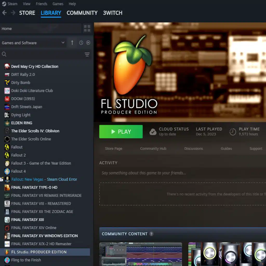This screenshot has height=266, width=266.
Task: Switch to the COMMUNITY tab
Action: (x=82, y=13)
